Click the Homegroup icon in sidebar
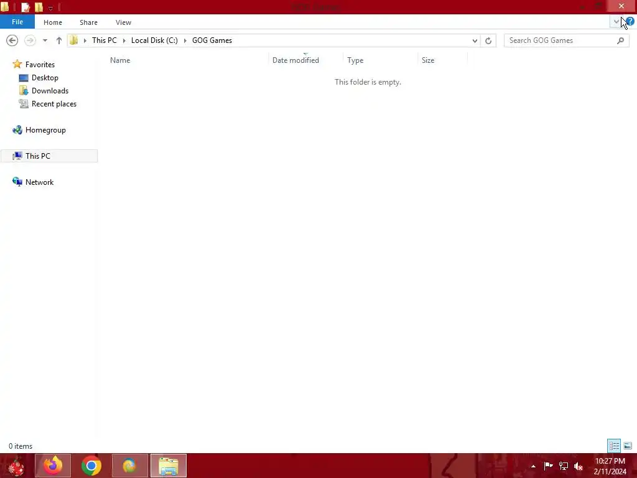Image resolution: width=637 pixels, height=478 pixels. pos(17,130)
